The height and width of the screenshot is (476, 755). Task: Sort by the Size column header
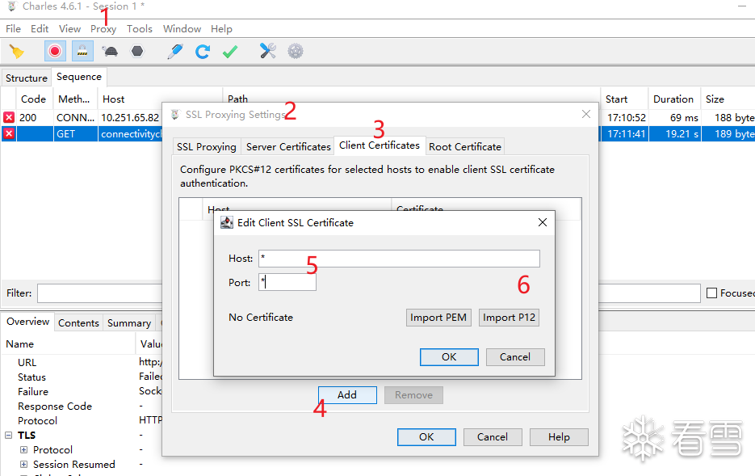[715, 99]
